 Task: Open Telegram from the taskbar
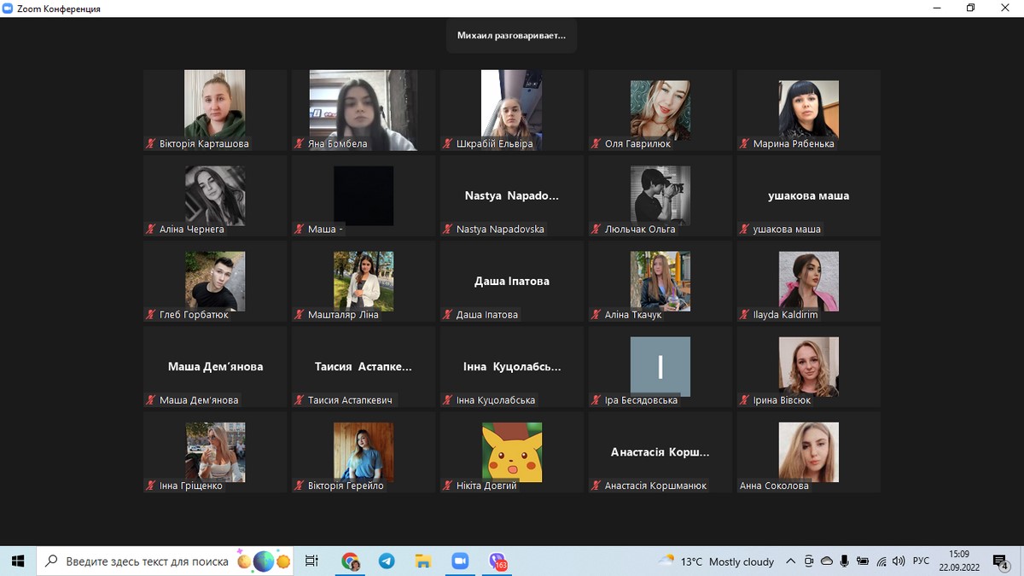(x=387, y=561)
